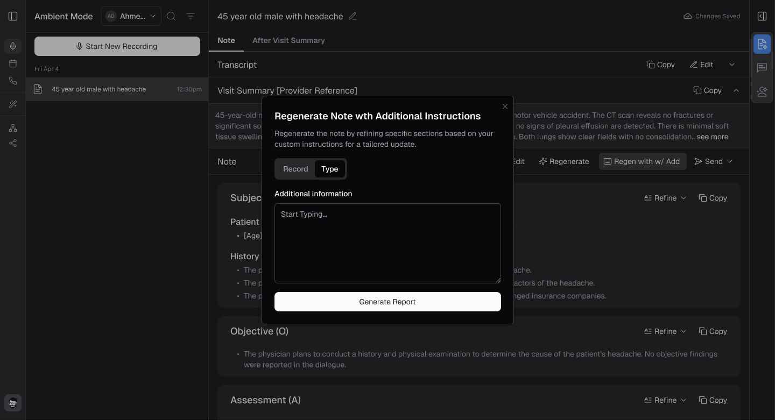Click the Regenerate button

pos(563,161)
